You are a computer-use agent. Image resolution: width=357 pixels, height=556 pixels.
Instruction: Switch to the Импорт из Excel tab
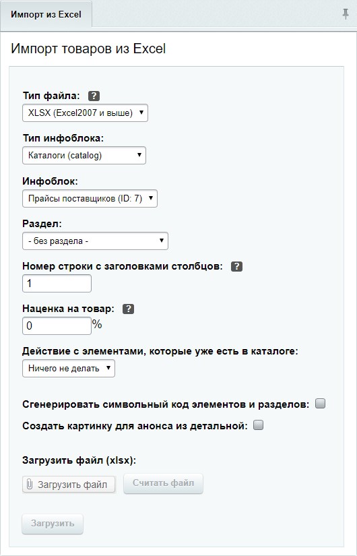coord(46,15)
